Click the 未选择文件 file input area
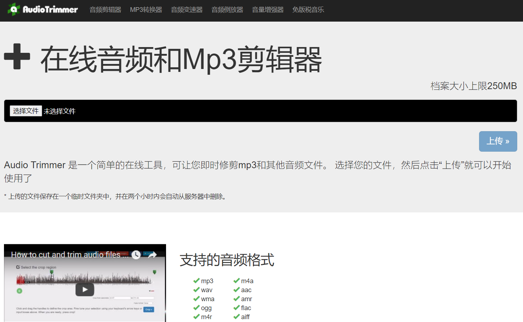The height and width of the screenshot is (322, 523). [59, 111]
